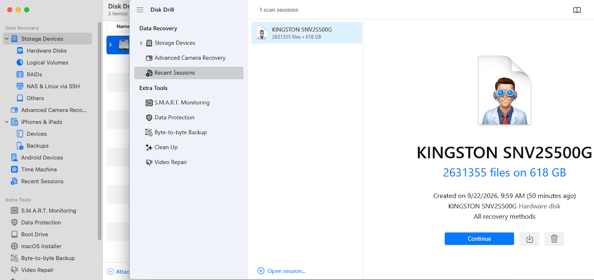Click the back window sidebar scrollbar

100,131
